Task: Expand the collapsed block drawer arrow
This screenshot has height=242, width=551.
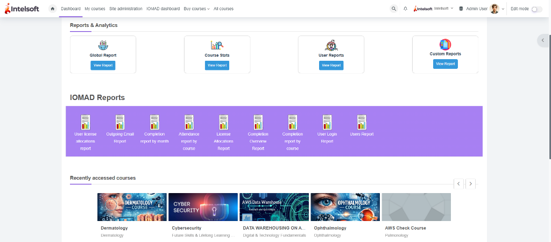Action: (543, 40)
